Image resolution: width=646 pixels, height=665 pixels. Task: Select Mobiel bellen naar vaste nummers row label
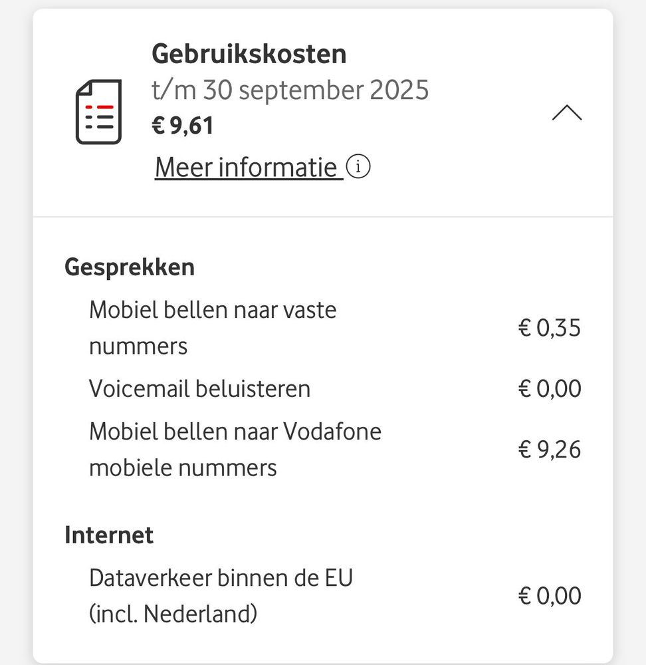pyautogui.click(x=213, y=328)
